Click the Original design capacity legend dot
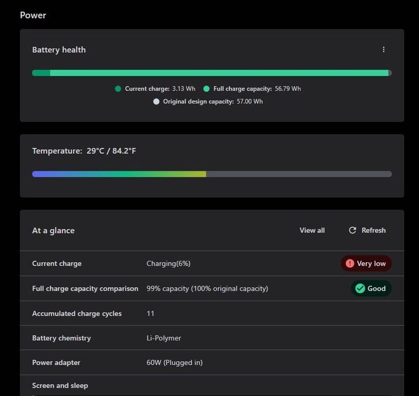Viewport: 419px width, 396px height. [156, 101]
